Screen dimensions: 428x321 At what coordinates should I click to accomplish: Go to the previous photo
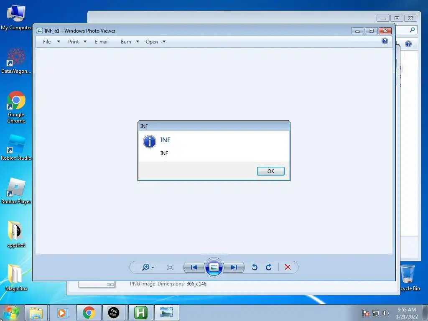click(194, 267)
